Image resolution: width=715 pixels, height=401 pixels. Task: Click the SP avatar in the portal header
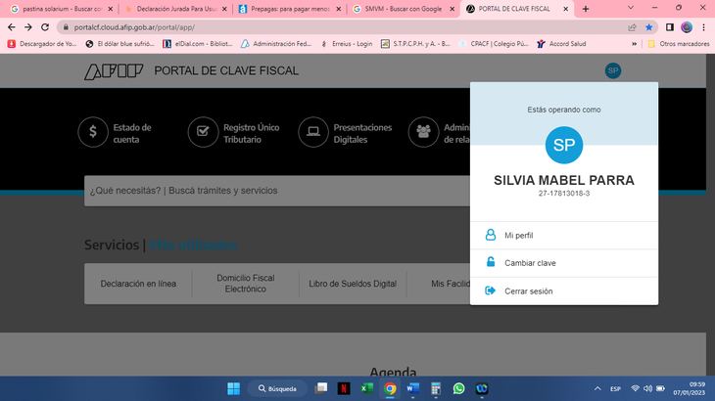[613, 70]
